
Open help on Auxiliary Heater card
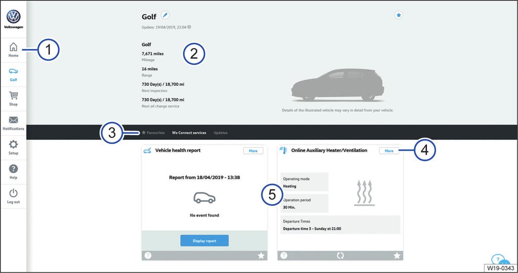[284, 255]
